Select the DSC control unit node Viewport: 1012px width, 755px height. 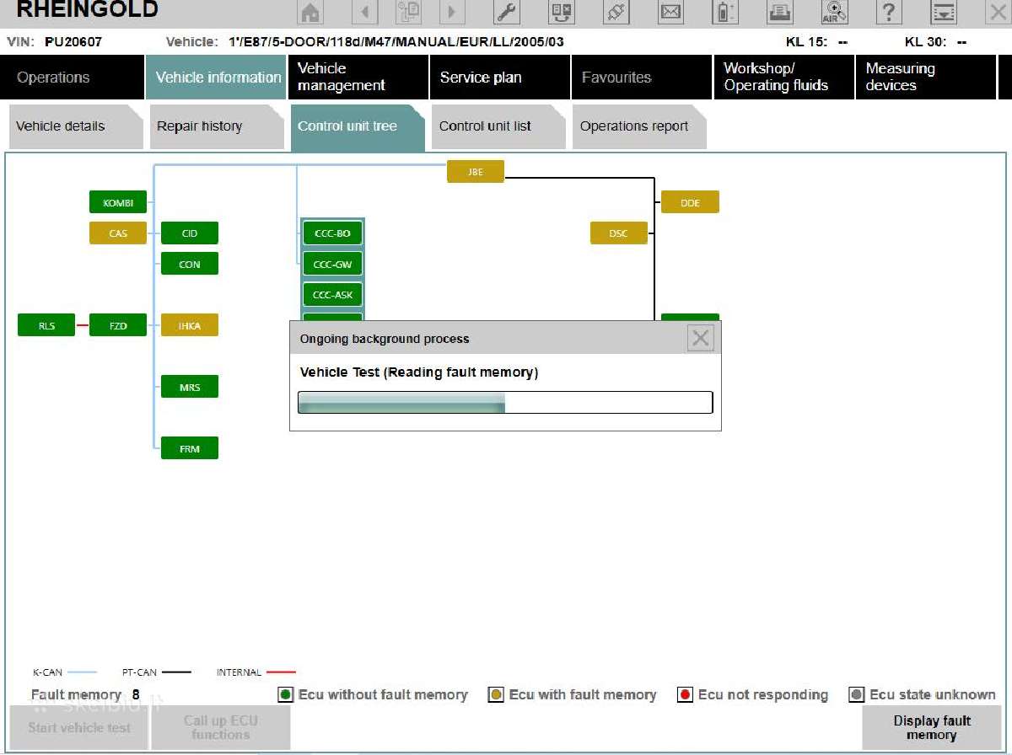[x=619, y=233]
